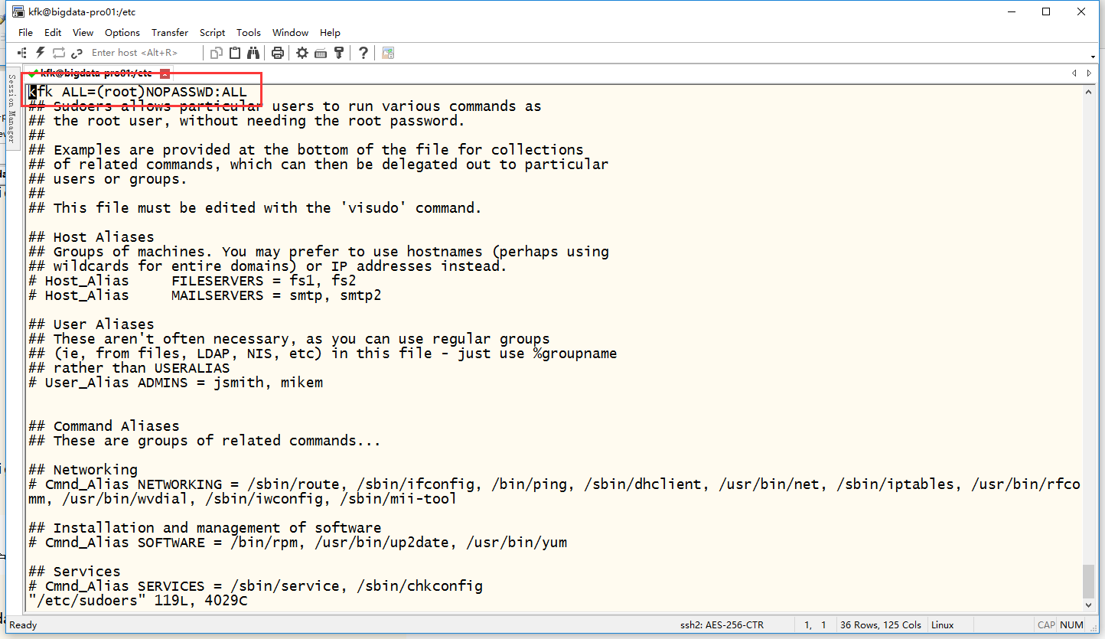Open the Script menu
This screenshot has width=1105, height=639.
click(212, 32)
